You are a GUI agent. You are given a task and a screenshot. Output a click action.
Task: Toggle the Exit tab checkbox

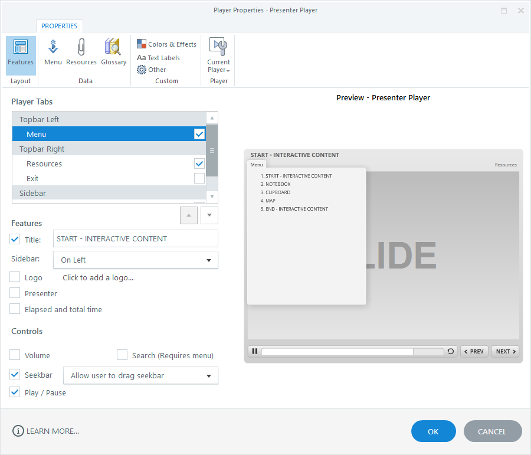pos(199,178)
